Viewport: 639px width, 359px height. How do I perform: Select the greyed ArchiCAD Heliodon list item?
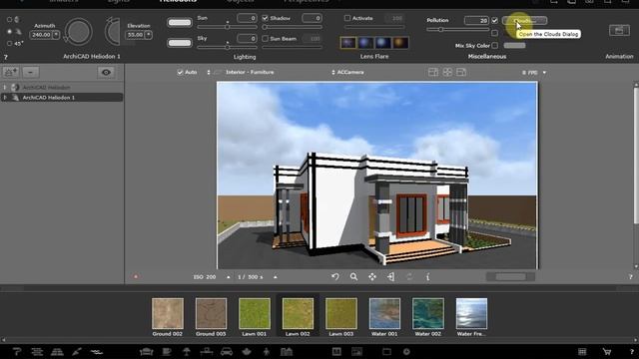tap(62, 87)
